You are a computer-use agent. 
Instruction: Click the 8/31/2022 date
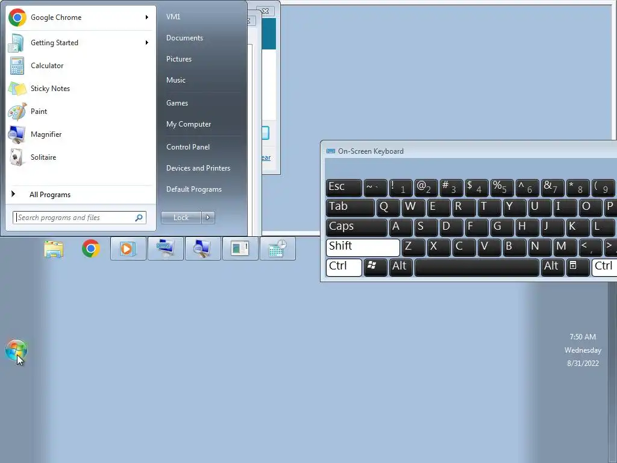point(583,364)
